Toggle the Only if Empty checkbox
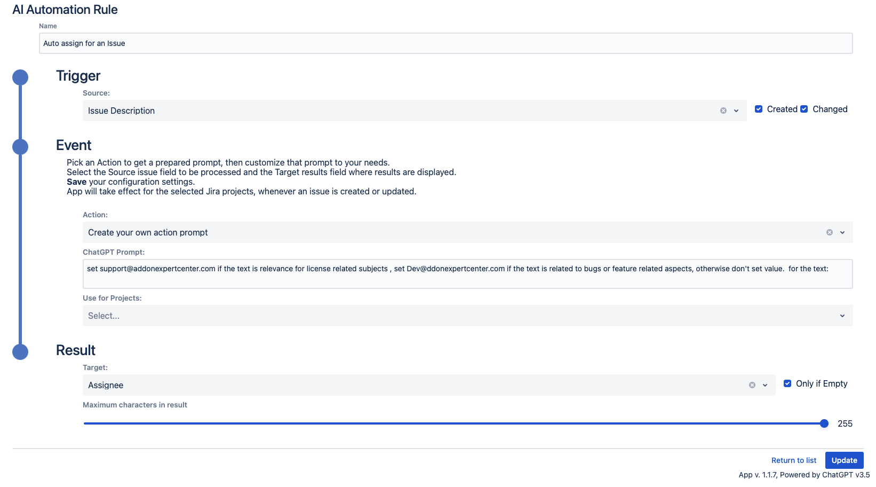Image resolution: width=876 pixels, height=487 pixels. click(x=787, y=383)
